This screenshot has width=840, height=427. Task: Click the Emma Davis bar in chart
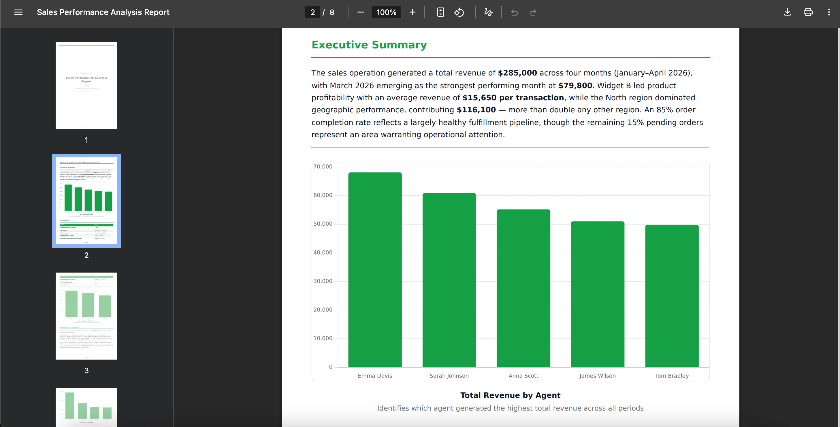(375, 270)
